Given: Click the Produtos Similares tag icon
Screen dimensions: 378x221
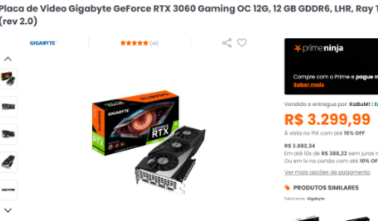Looking at the screenshot, I should (x=287, y=188).
